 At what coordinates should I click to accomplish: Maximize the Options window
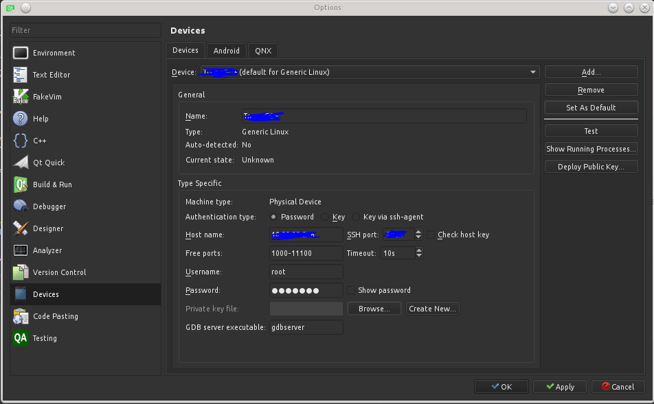pyautogui.click(x=629, y=8)
